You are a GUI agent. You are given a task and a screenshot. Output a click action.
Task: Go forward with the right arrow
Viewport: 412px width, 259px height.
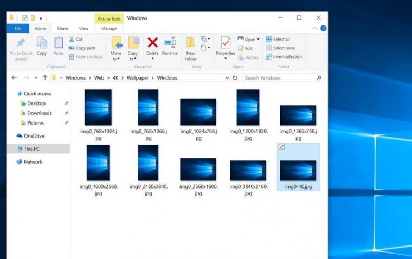click(x=26, y=77)
